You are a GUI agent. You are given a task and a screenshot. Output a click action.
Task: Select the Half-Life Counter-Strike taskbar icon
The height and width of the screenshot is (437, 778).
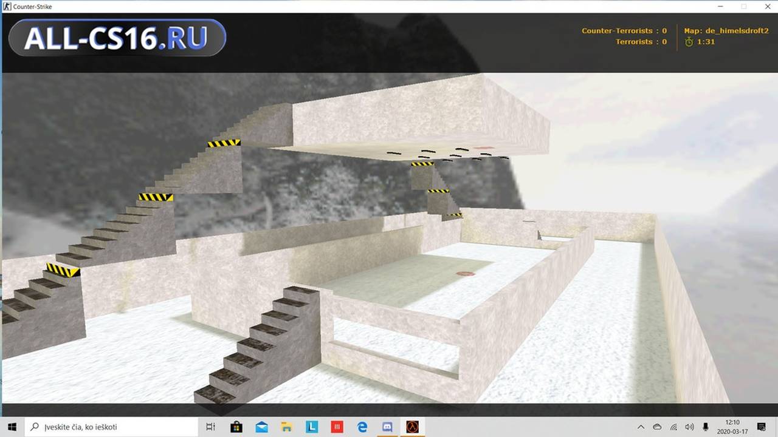point(413,427)
